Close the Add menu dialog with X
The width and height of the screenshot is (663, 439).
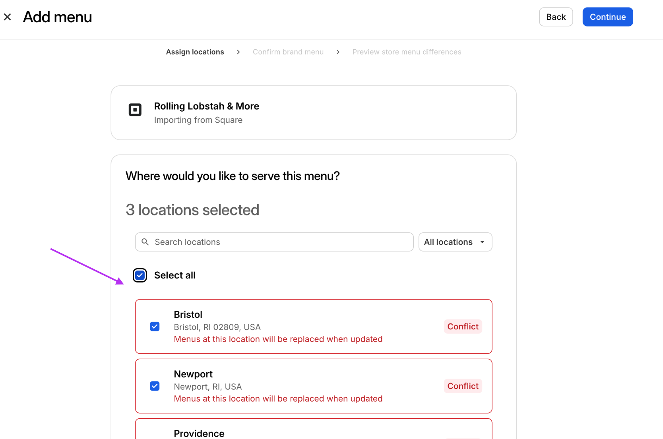coord(7,17)
